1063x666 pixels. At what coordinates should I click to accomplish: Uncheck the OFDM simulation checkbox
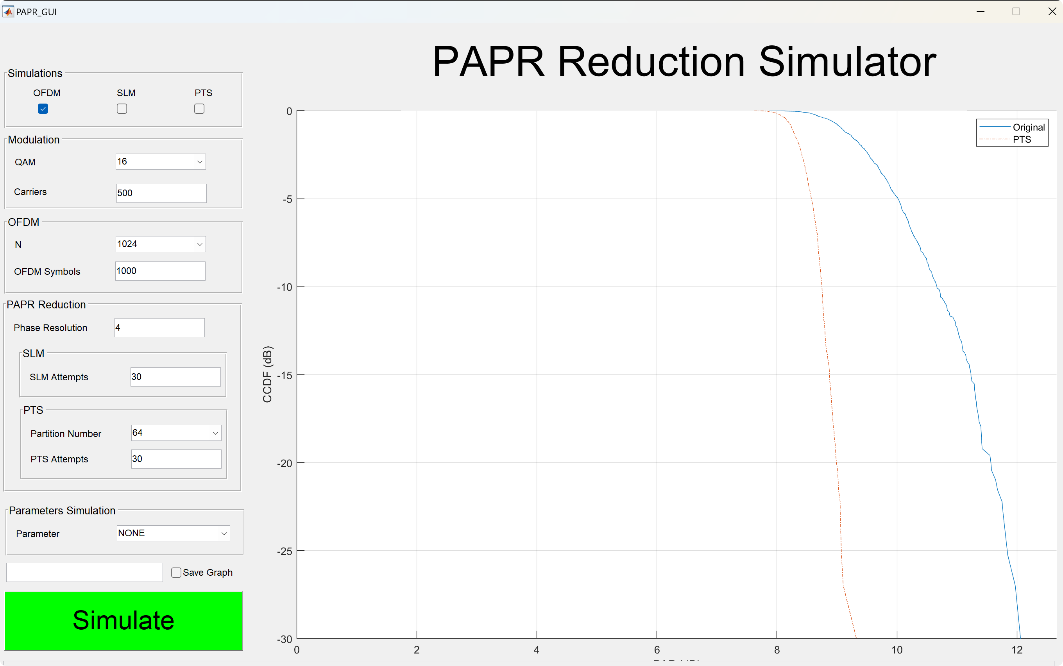(43, 109)
